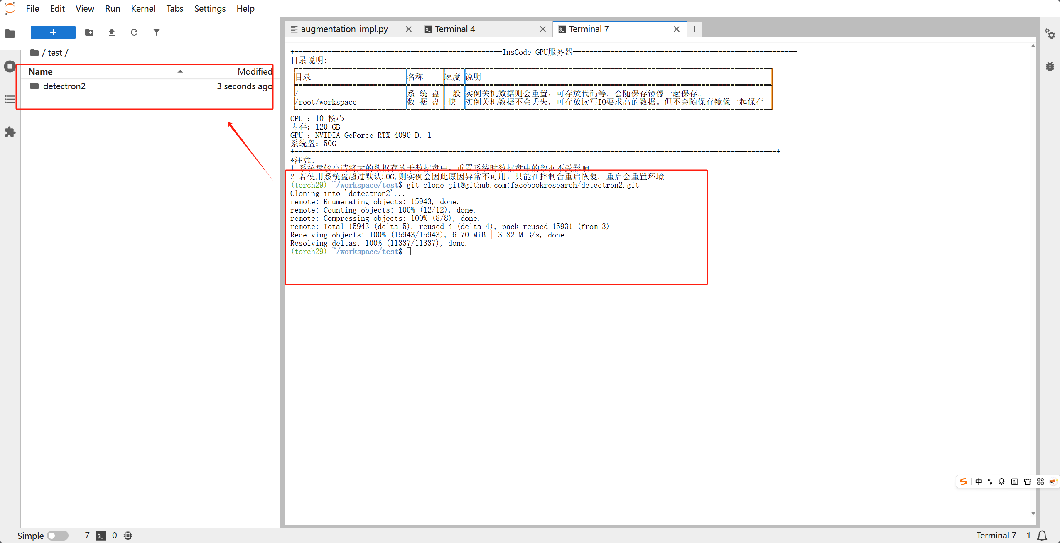Click the 'InsCode GPU服务器' banner title
The height and width of the screenshot is (543, 1060).
(x=537, y=52)
